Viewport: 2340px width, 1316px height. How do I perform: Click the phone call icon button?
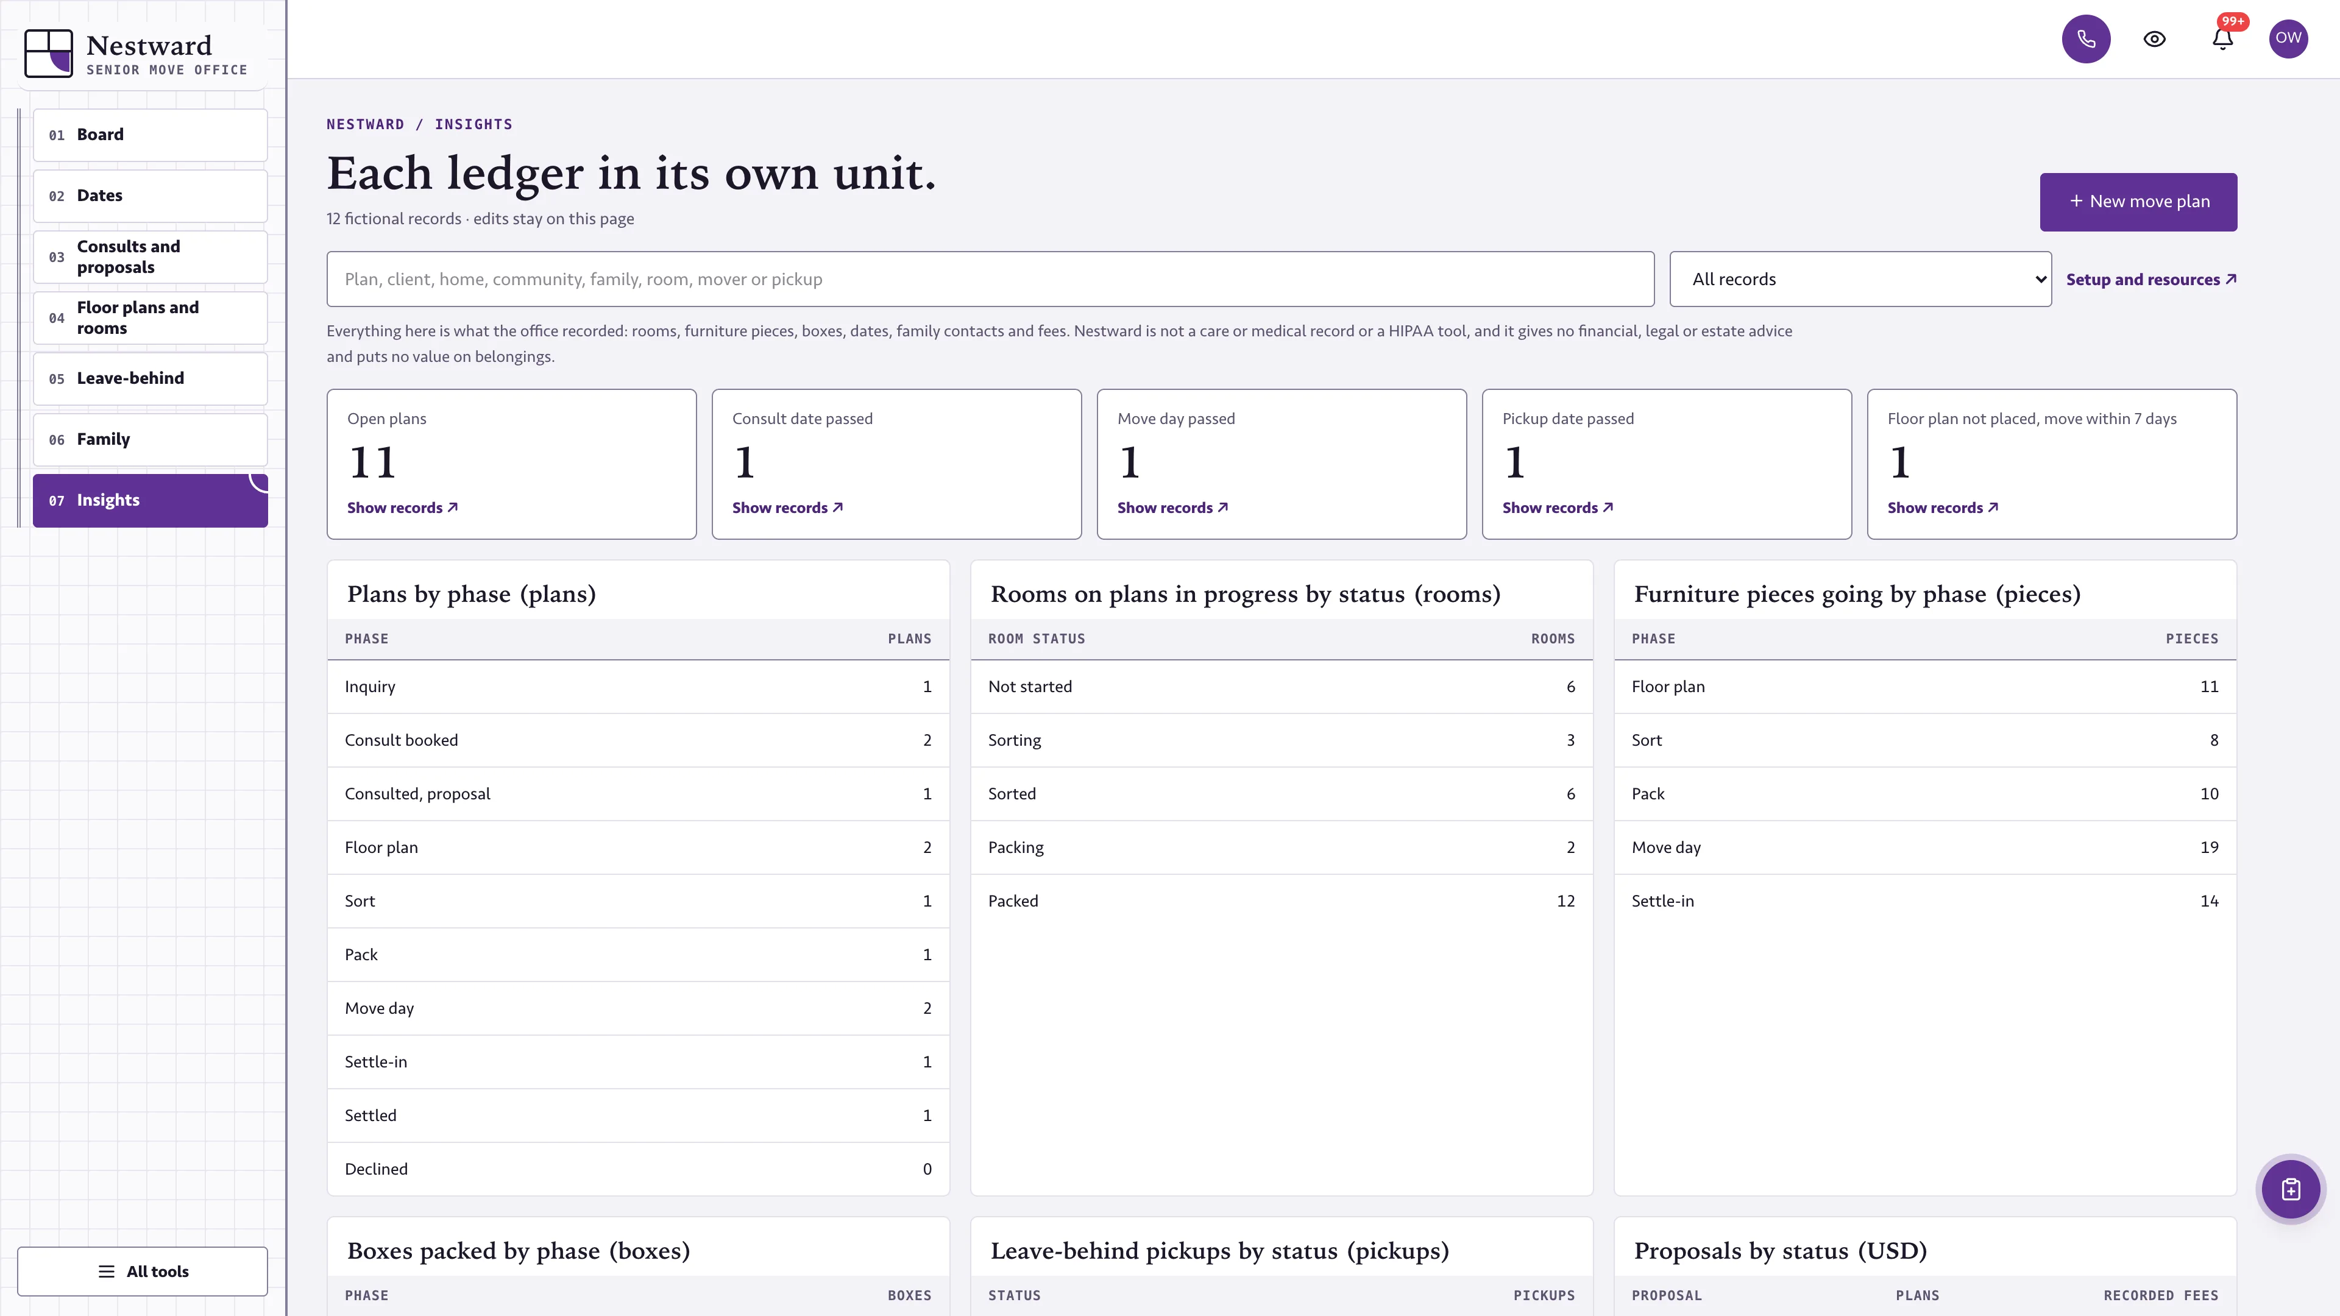pos(2086,39)
